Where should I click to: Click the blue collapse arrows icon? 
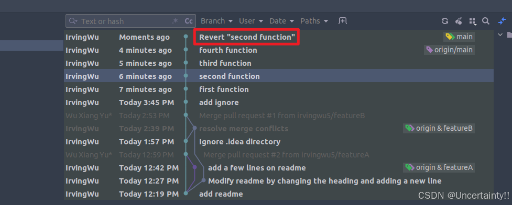coord(502,21)
